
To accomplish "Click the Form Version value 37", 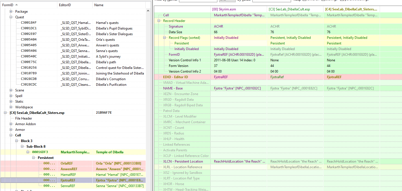I will coord(216,66).
